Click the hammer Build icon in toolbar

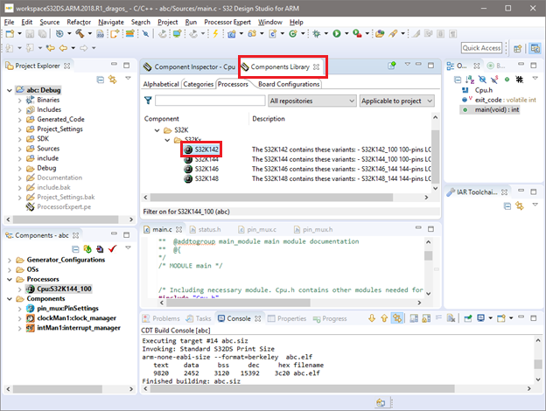point(80,34)
